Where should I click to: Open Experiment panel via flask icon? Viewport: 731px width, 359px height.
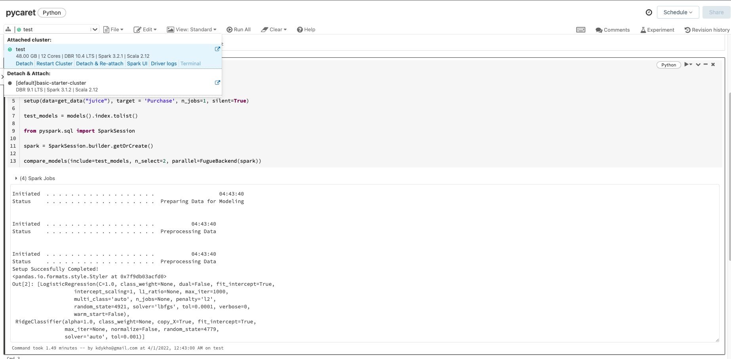[x=657, y=30]
